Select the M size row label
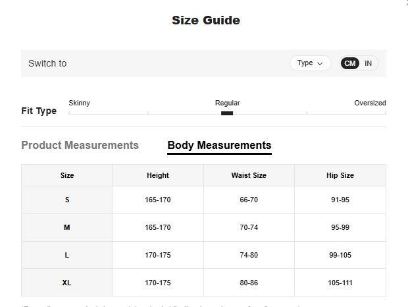 click(x=67, y=227)
